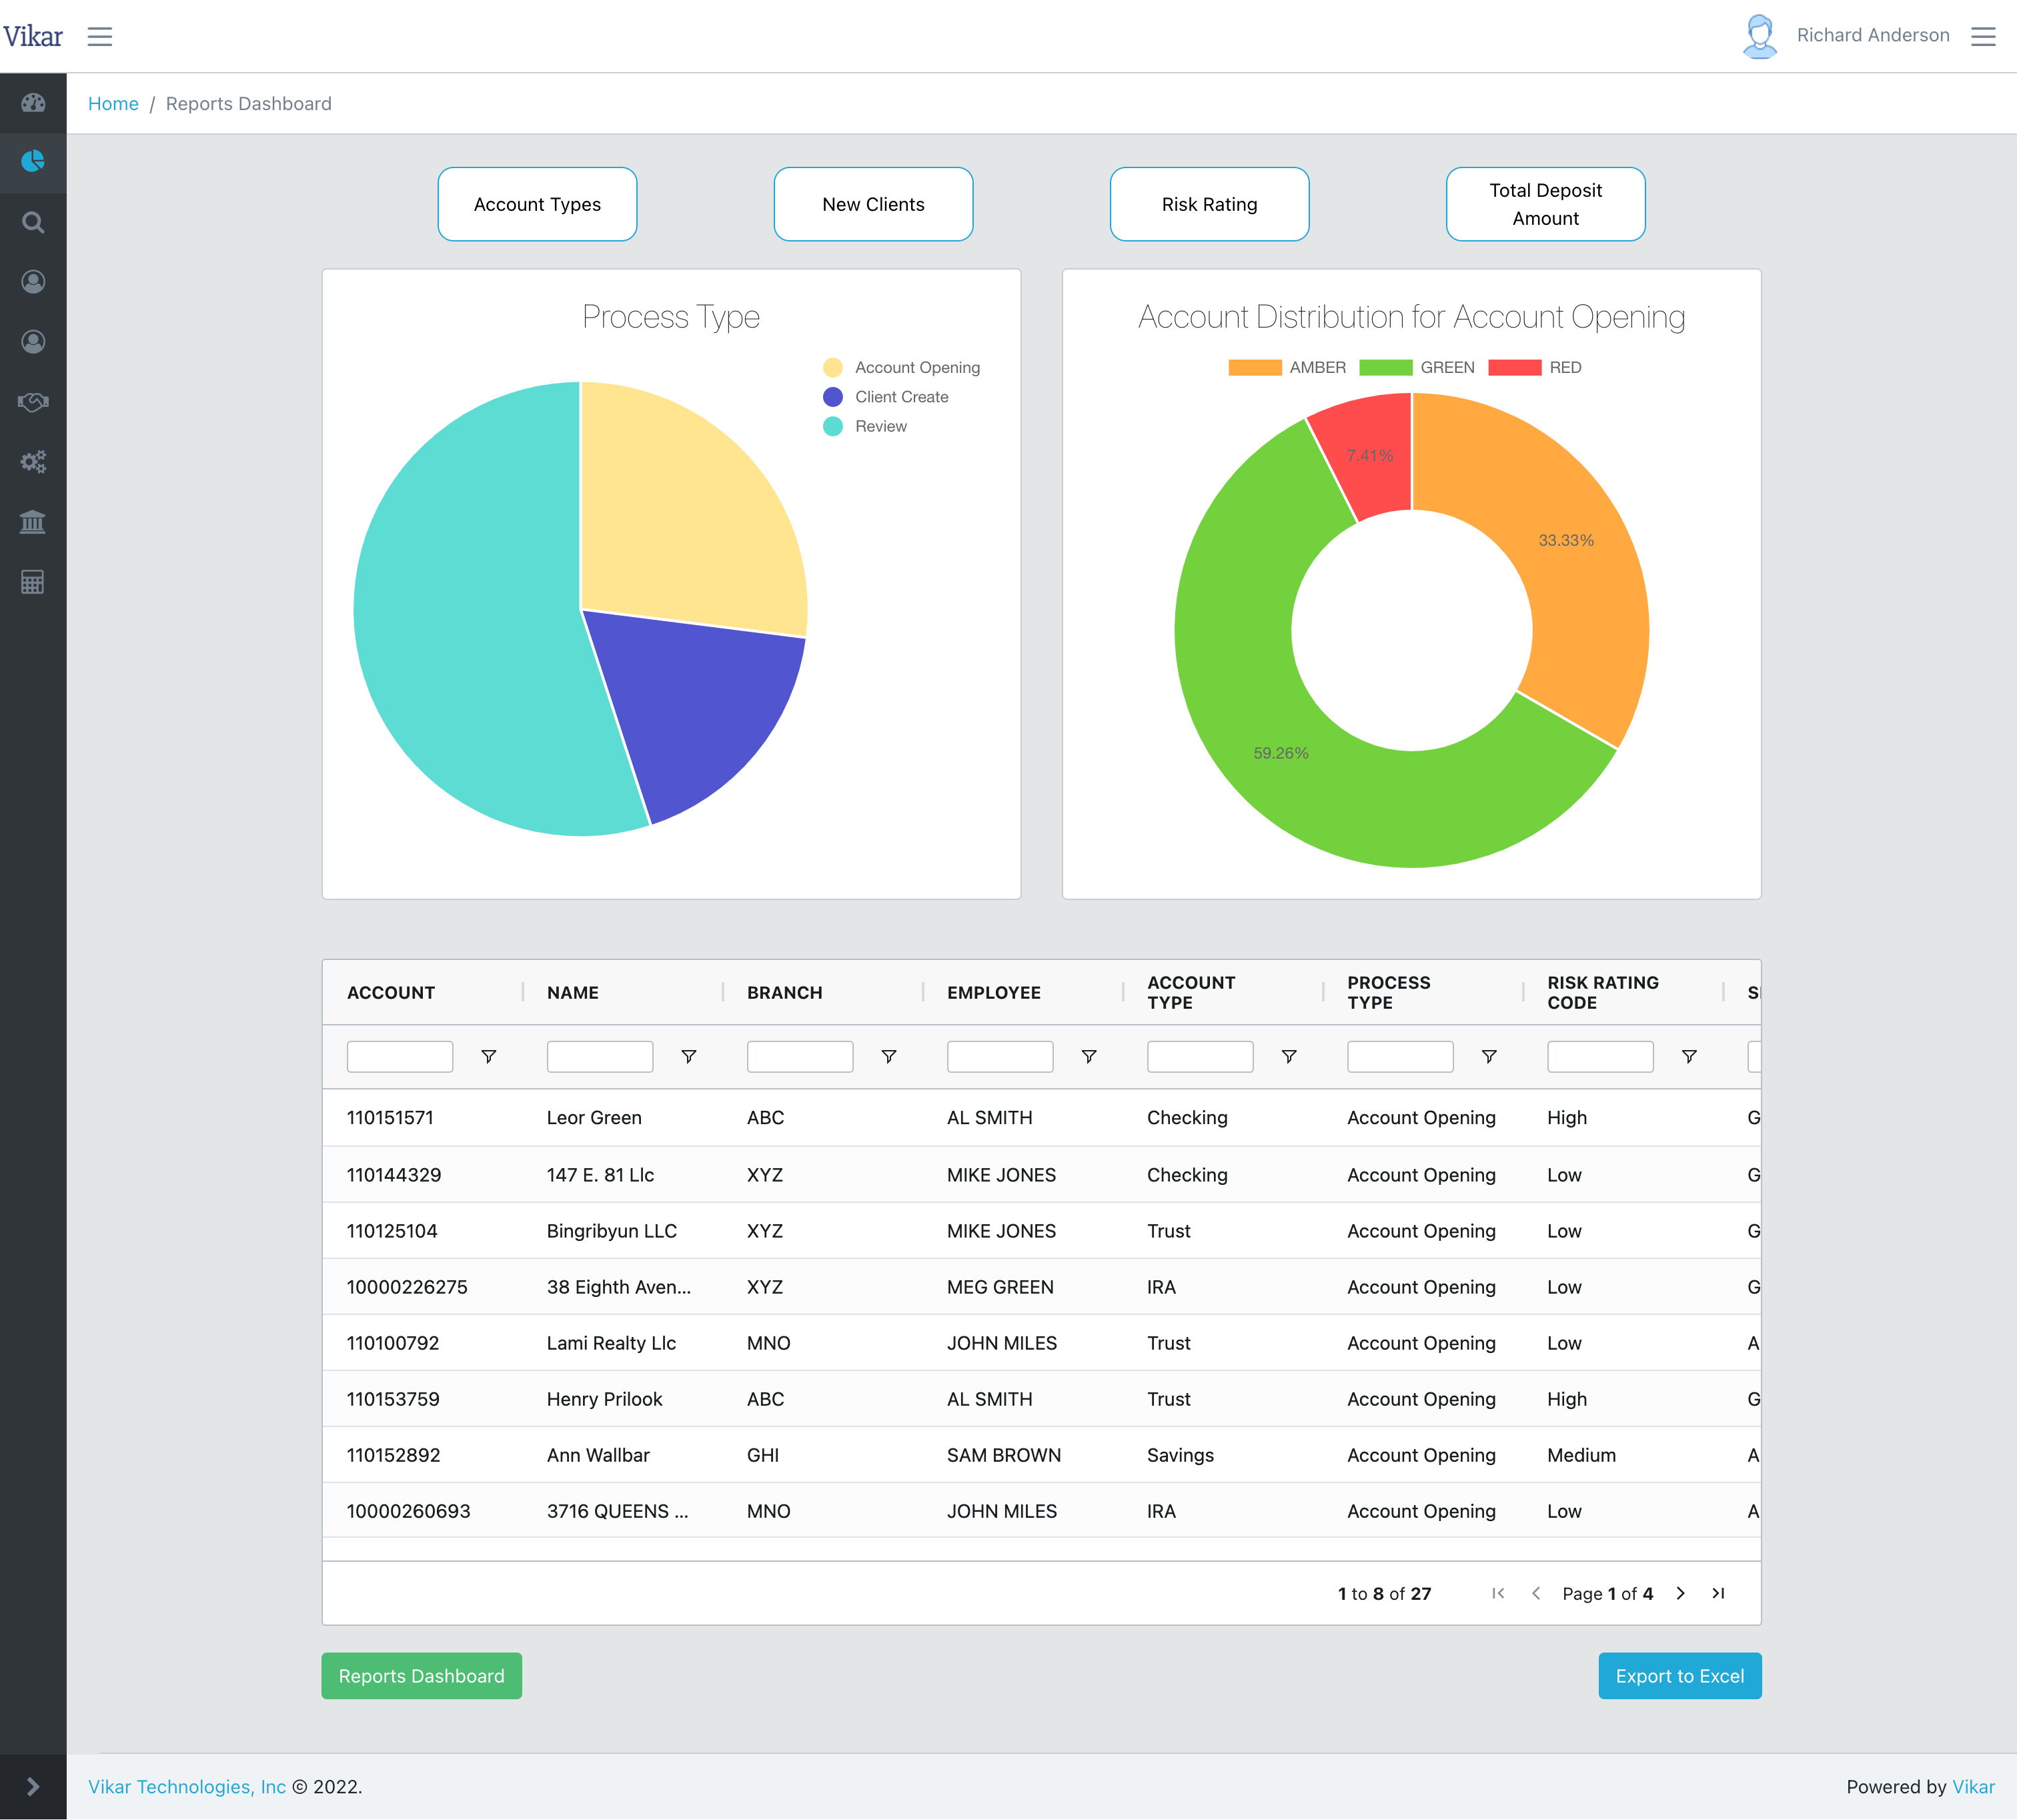Open the Risk Rating report

pos(1209,204)
